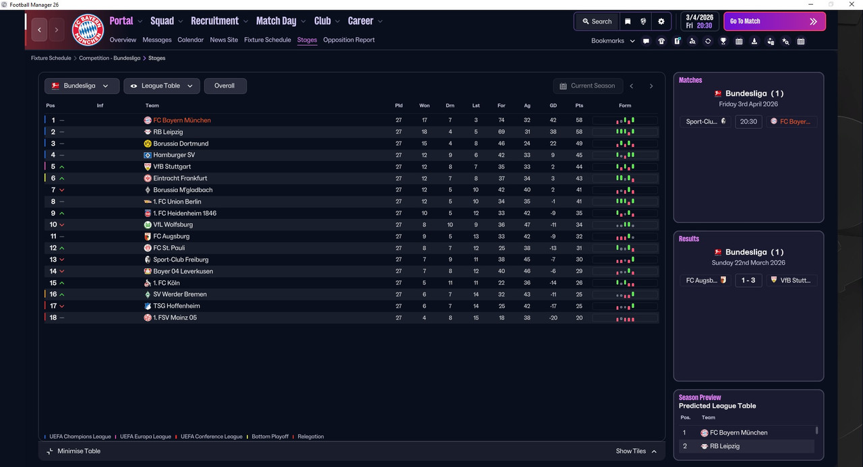
Task: Click the Go To Match button
Action: tap(775, 22)
